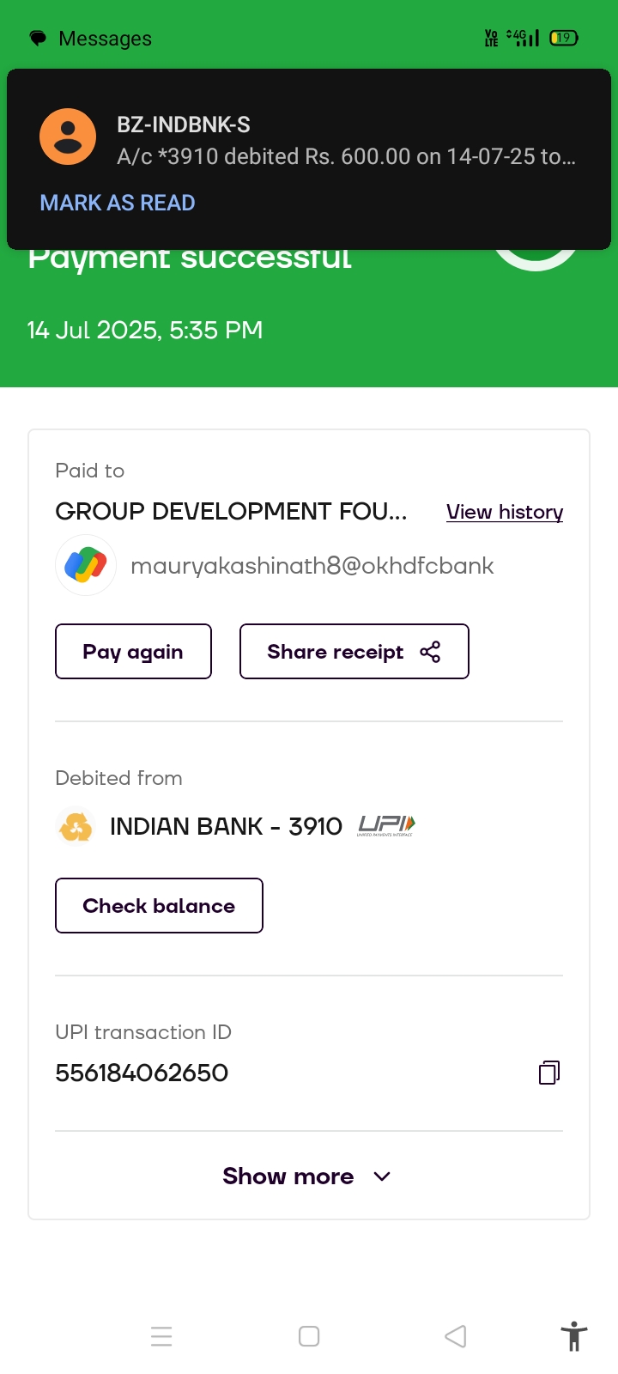Tap the mauryakashinath8@okhdfcbank UPI address
The height and width of the screenshot is (1374, 618).
tap(312, 566)
